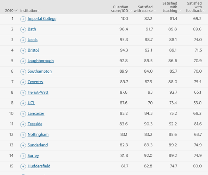The height and width of the screenshot is (175, 208).
Task: Follow the Lancaster university link
Action: (x=36, y=113)
